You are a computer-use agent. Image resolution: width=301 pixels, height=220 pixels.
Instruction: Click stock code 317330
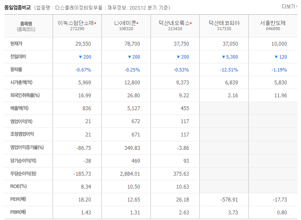(x=224, y=29)
